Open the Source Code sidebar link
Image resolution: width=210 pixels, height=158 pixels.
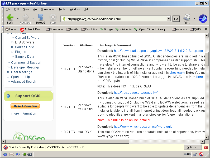pos(24,47)
